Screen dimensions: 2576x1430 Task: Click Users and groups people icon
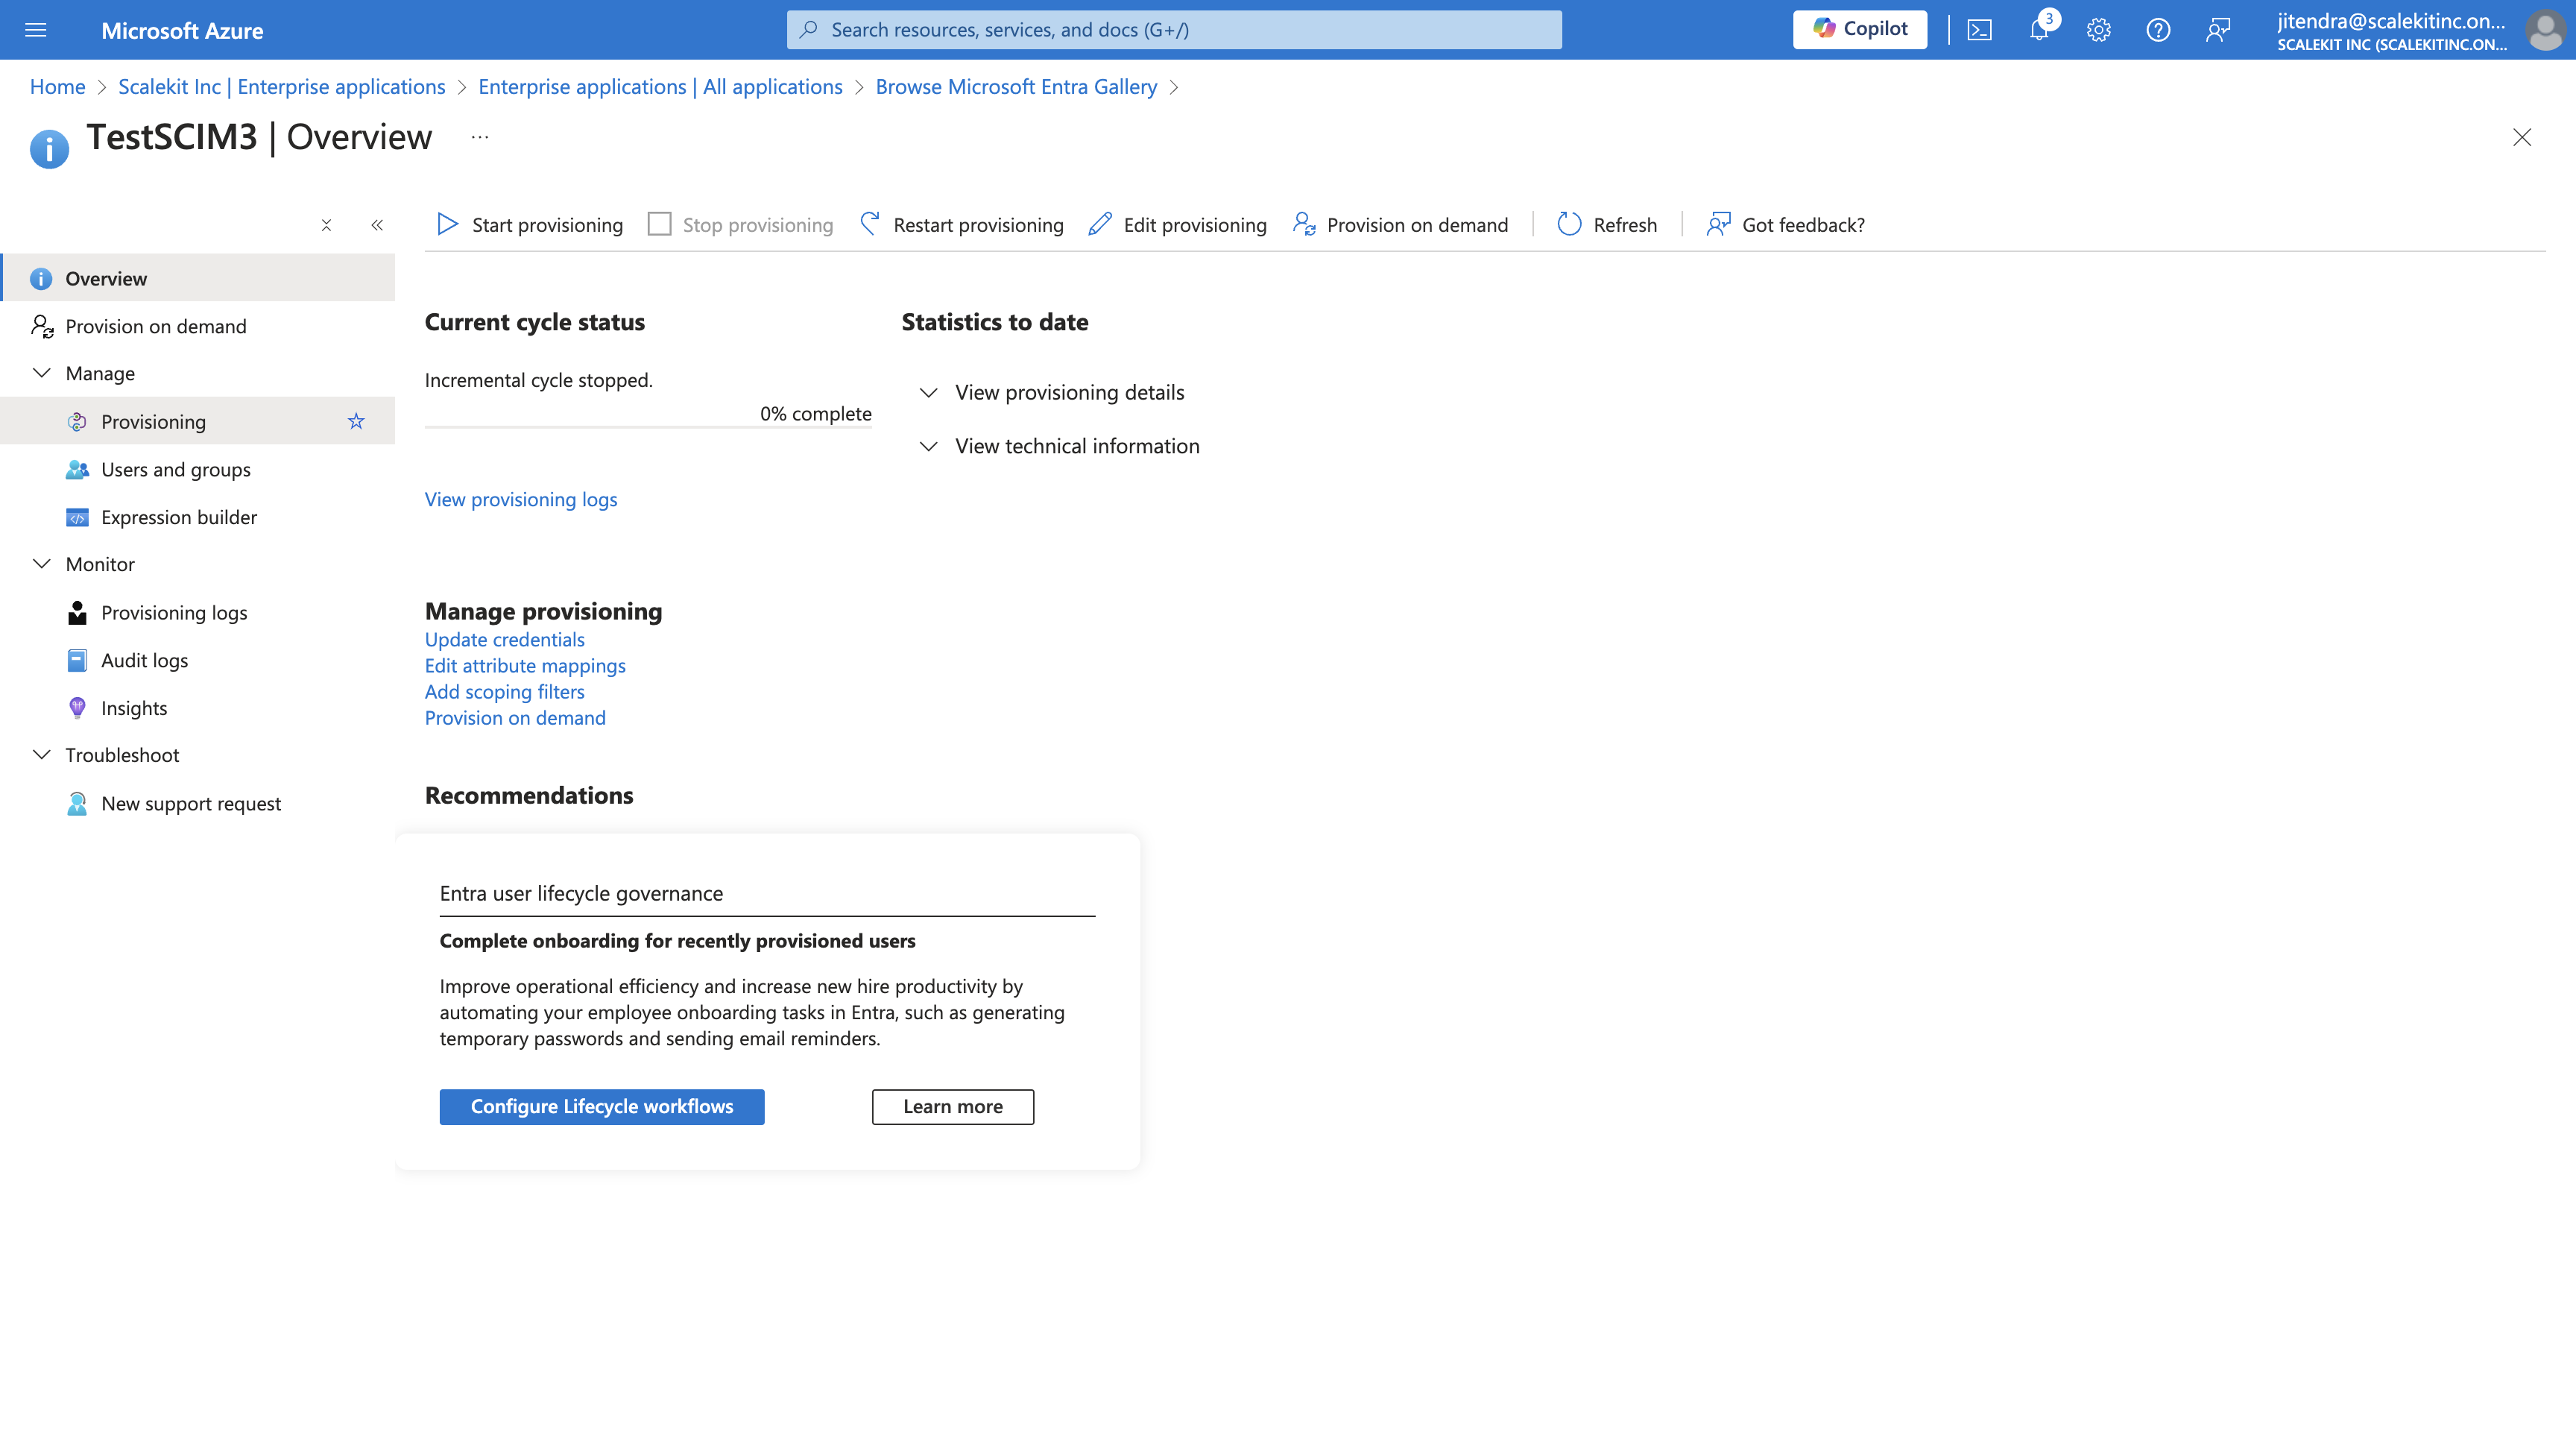[77, 469]
